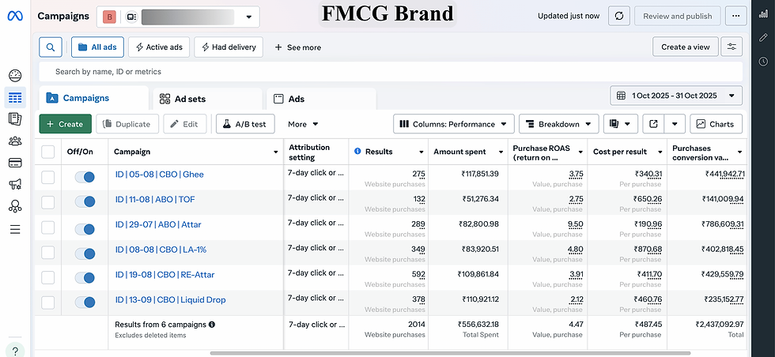
Task: Click the Meta logo icon
Action: coord(15,17)
